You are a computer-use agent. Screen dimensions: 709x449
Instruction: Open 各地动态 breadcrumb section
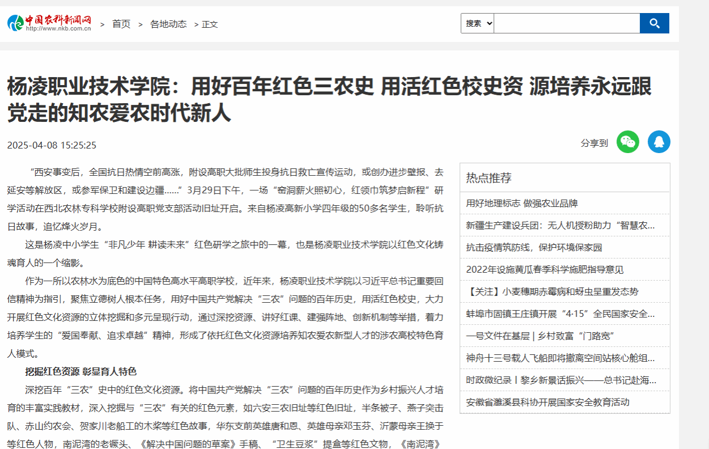click(168, 24)
